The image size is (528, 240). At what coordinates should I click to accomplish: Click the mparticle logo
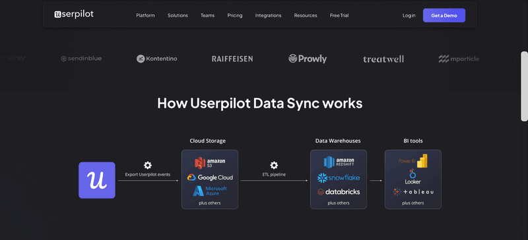point(459,59)
